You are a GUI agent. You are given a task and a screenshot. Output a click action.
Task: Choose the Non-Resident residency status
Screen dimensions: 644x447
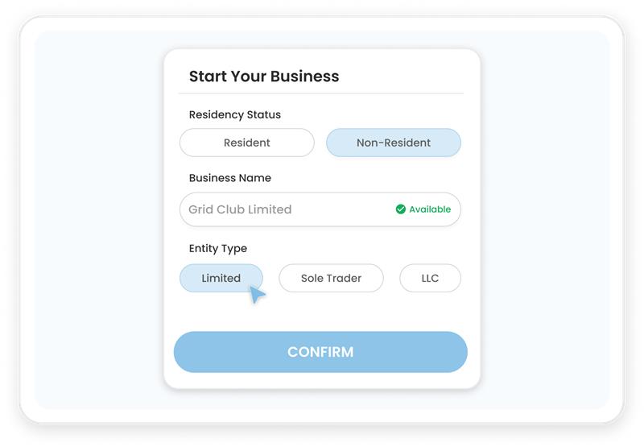(394, 143)
